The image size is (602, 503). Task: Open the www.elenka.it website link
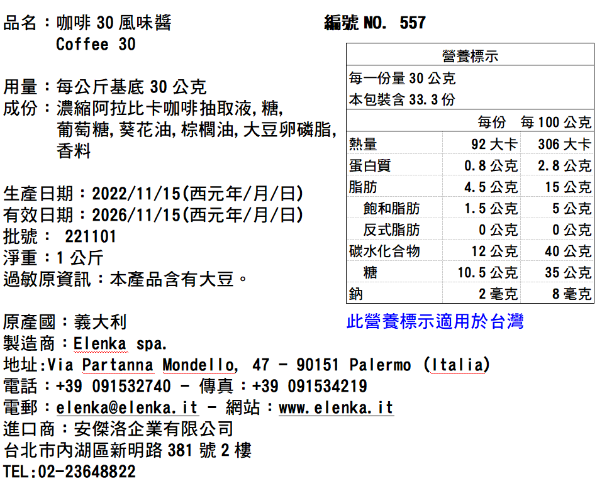(x=336, y=407)
